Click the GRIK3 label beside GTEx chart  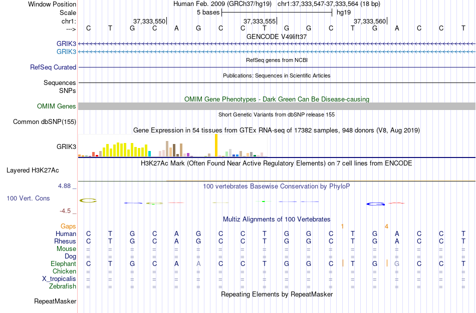(x=66, y=146)
